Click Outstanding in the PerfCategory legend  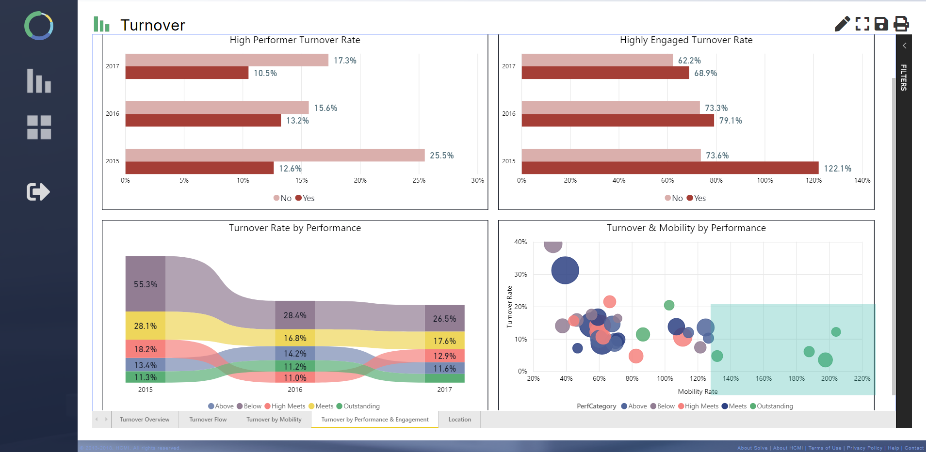(771, 406)
